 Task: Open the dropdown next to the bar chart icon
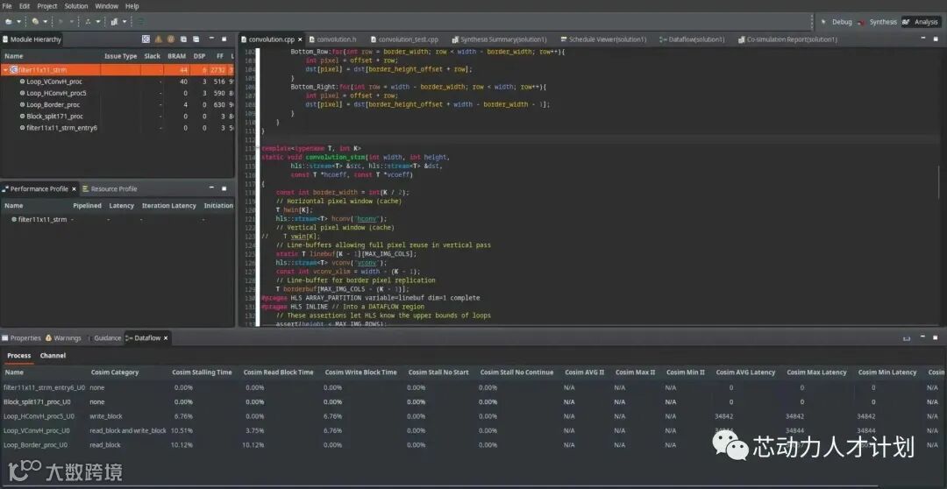[x=125, y=22]
